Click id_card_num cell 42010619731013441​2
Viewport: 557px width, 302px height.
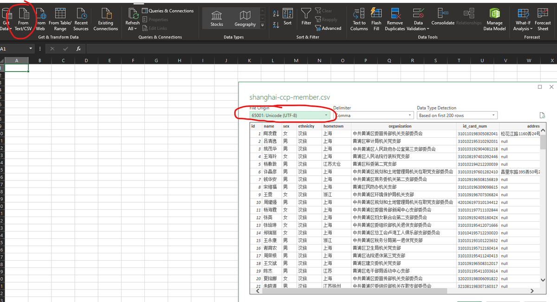click(477, 202)
